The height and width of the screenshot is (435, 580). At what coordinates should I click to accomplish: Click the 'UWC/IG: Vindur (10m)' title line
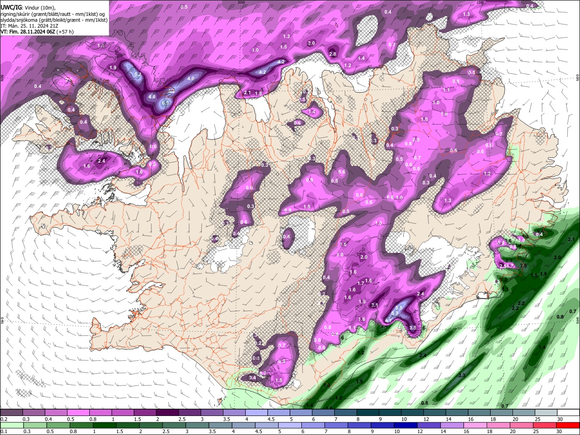coord(28,8)
